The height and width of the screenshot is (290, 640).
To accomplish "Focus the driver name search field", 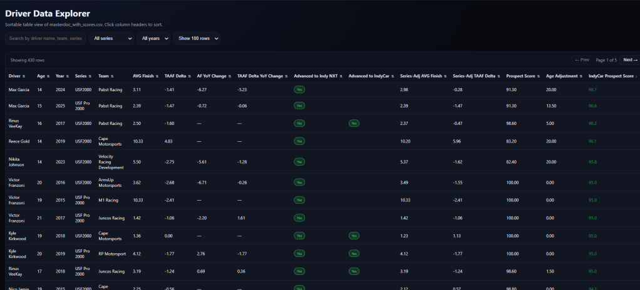I will click(x=46, y=39).
